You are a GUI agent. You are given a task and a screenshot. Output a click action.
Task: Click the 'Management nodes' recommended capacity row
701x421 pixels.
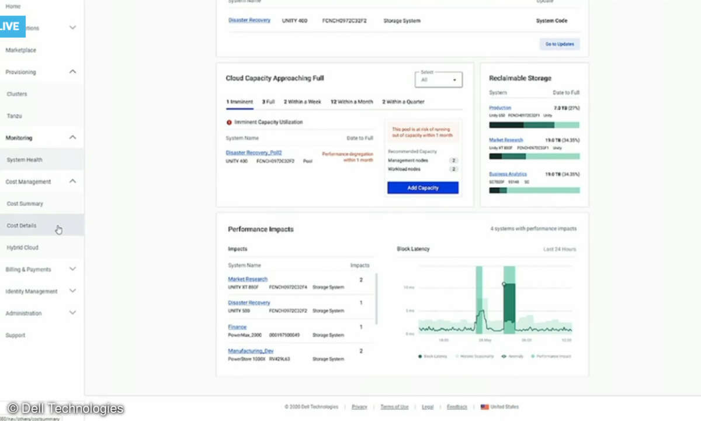tap(423, 160)
